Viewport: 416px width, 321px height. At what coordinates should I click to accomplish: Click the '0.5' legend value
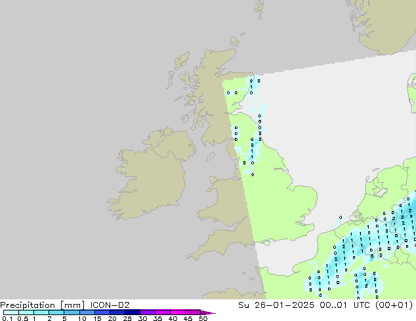click(x=22, y=318)
